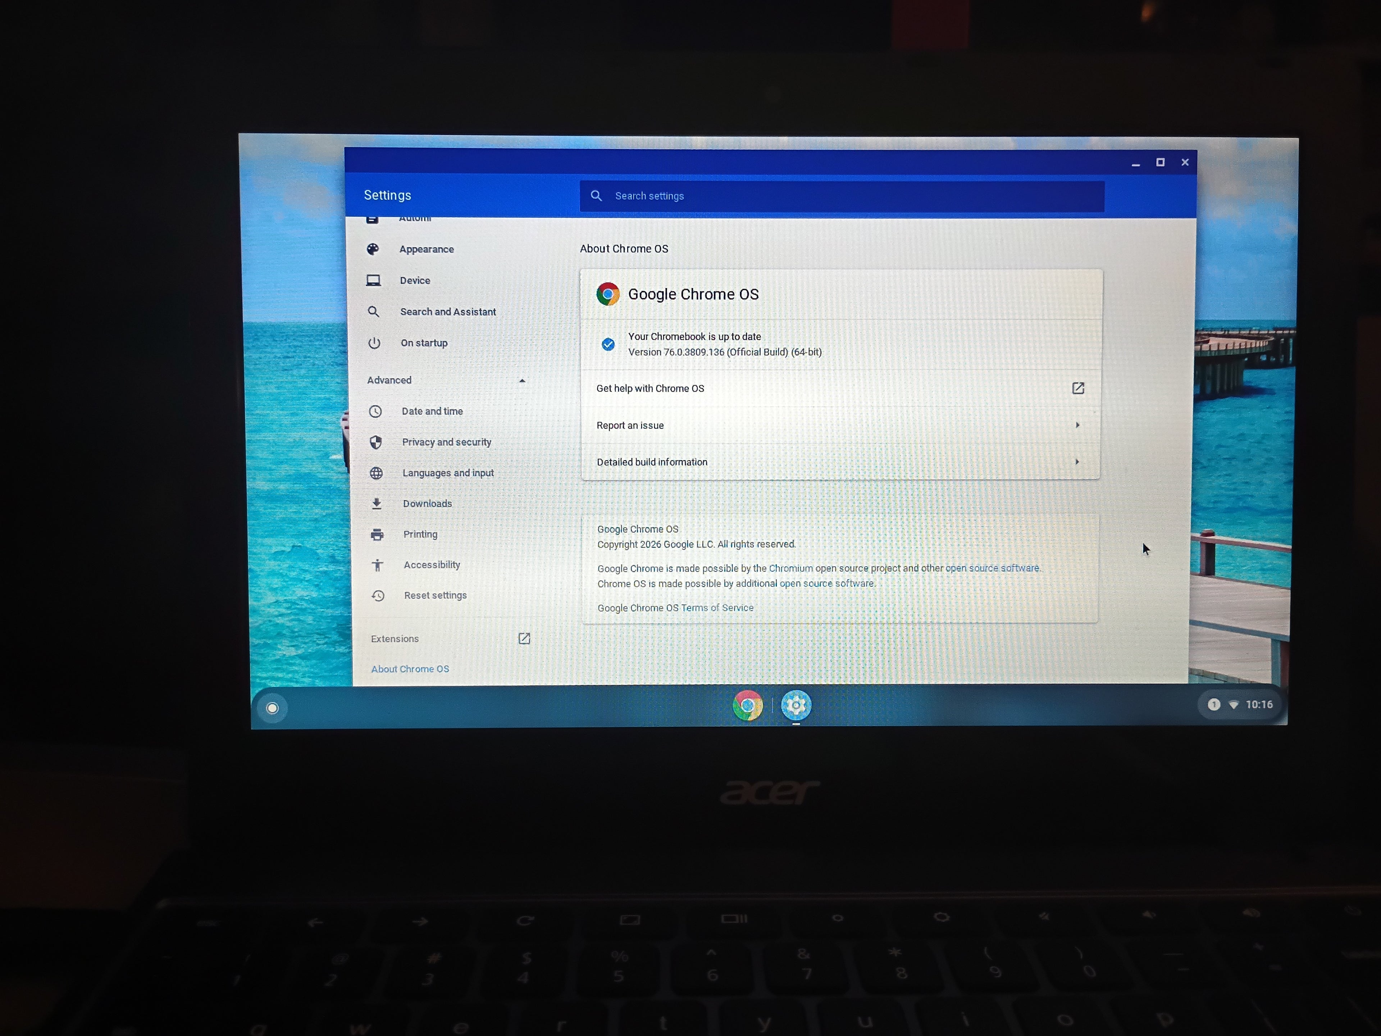Open Chrome browser from the shelf

point(747,706)
